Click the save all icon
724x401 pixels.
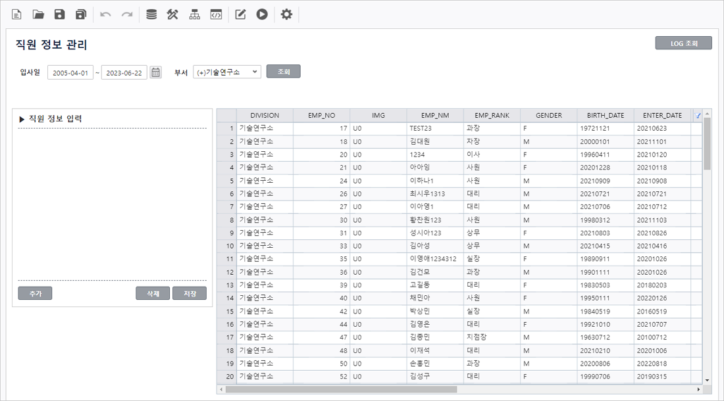coord(81,14)
